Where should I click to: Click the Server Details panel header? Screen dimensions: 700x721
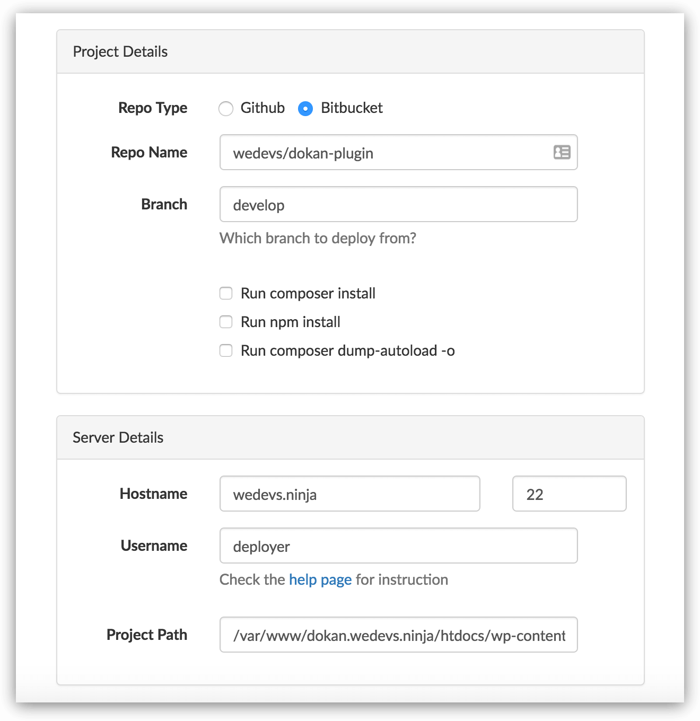pyautogui.click(x=351, y=437)
